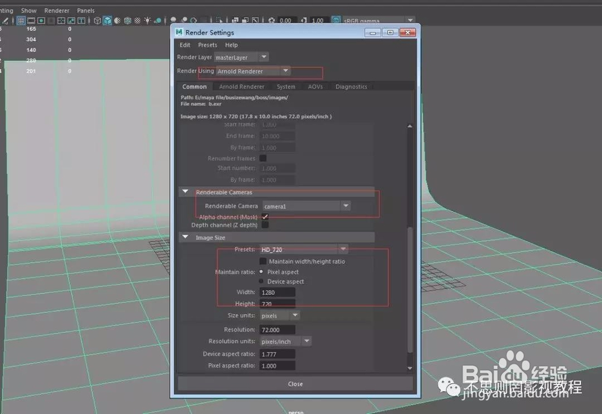Switch to the System tab
Screen dimensions: 602x414
pos(286,87)
